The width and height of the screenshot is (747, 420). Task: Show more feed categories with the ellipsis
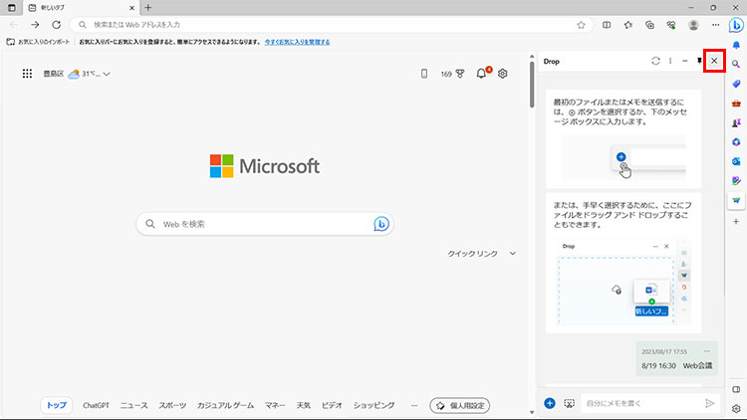click(414, 405)
